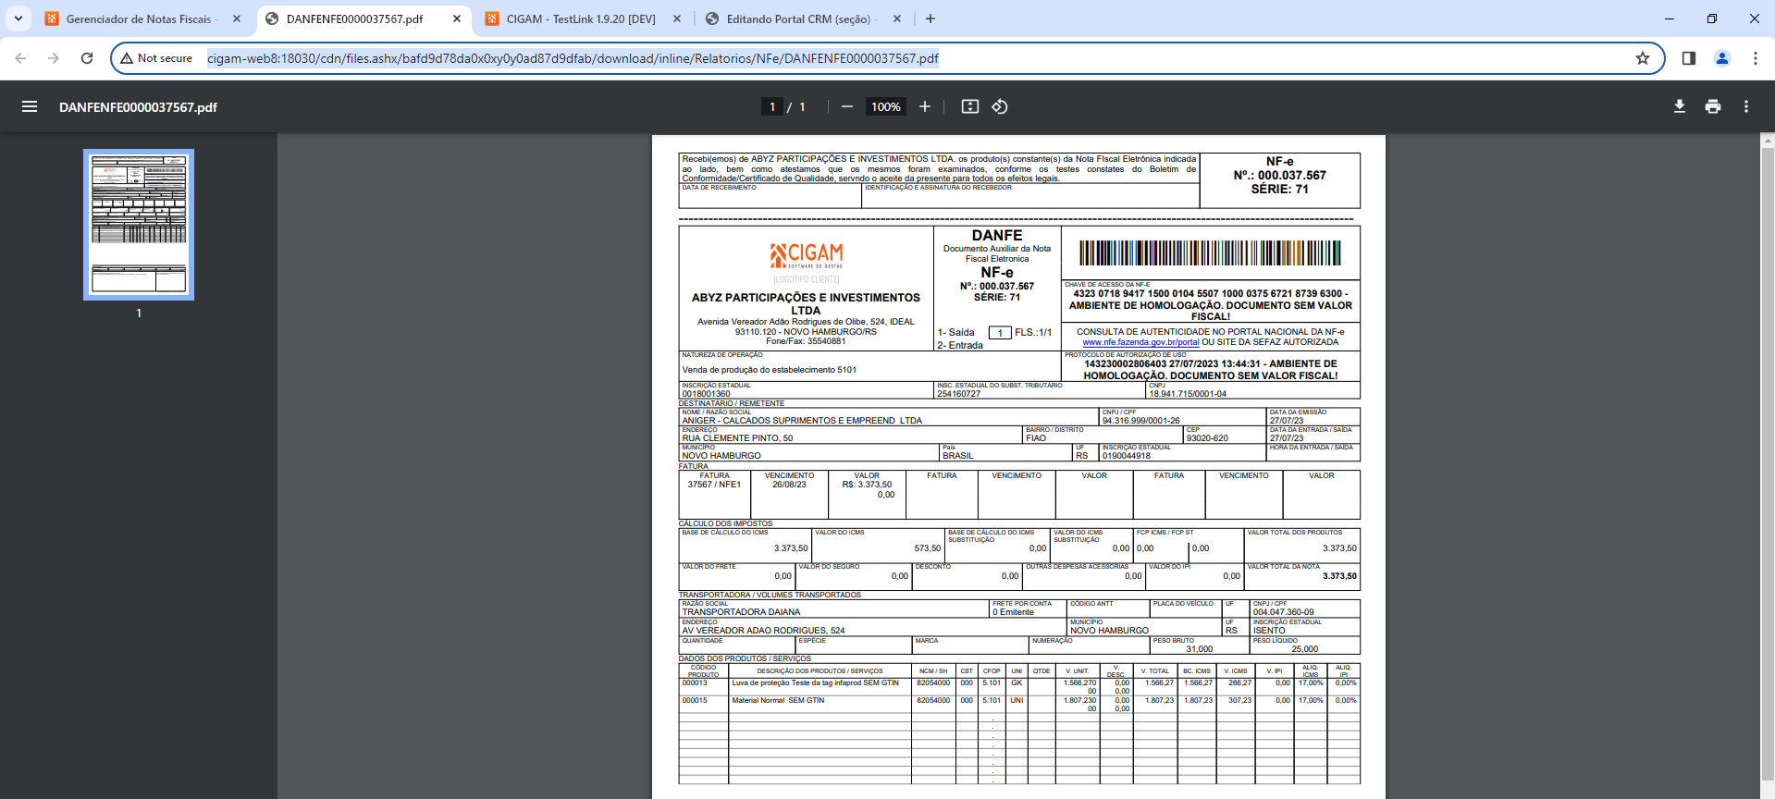Minimize the Chrome browser window
Image resolution: width=1775 pixels, height=799 pixels.
pyautogui.click(x=1670, y=18)
